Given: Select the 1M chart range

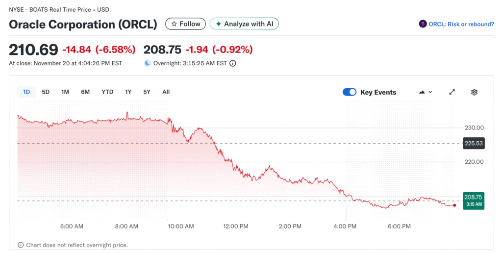Looking at the screenshot, I should point(65,92).
